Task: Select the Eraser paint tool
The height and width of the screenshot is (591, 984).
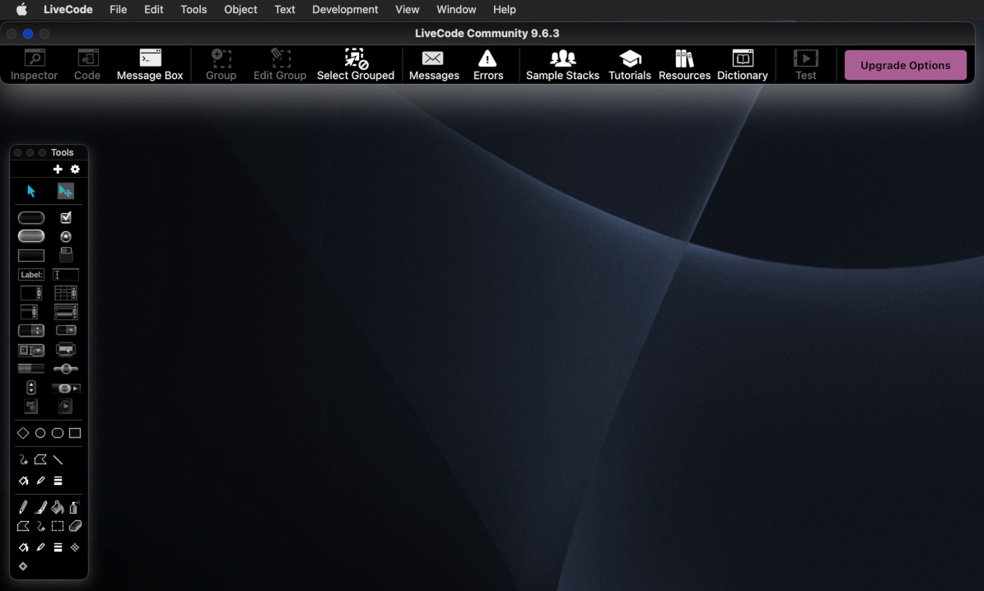Action: (75, 526)
